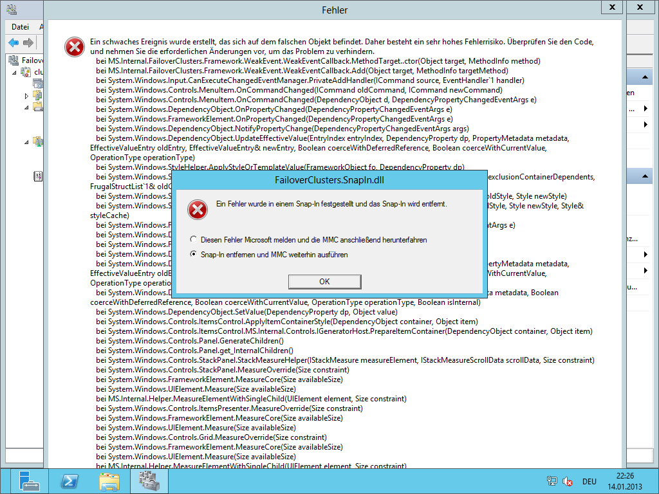659x494 pixels.
Task: Select the Nodes folder icon in the tree
Action: [x=38, y=95]
